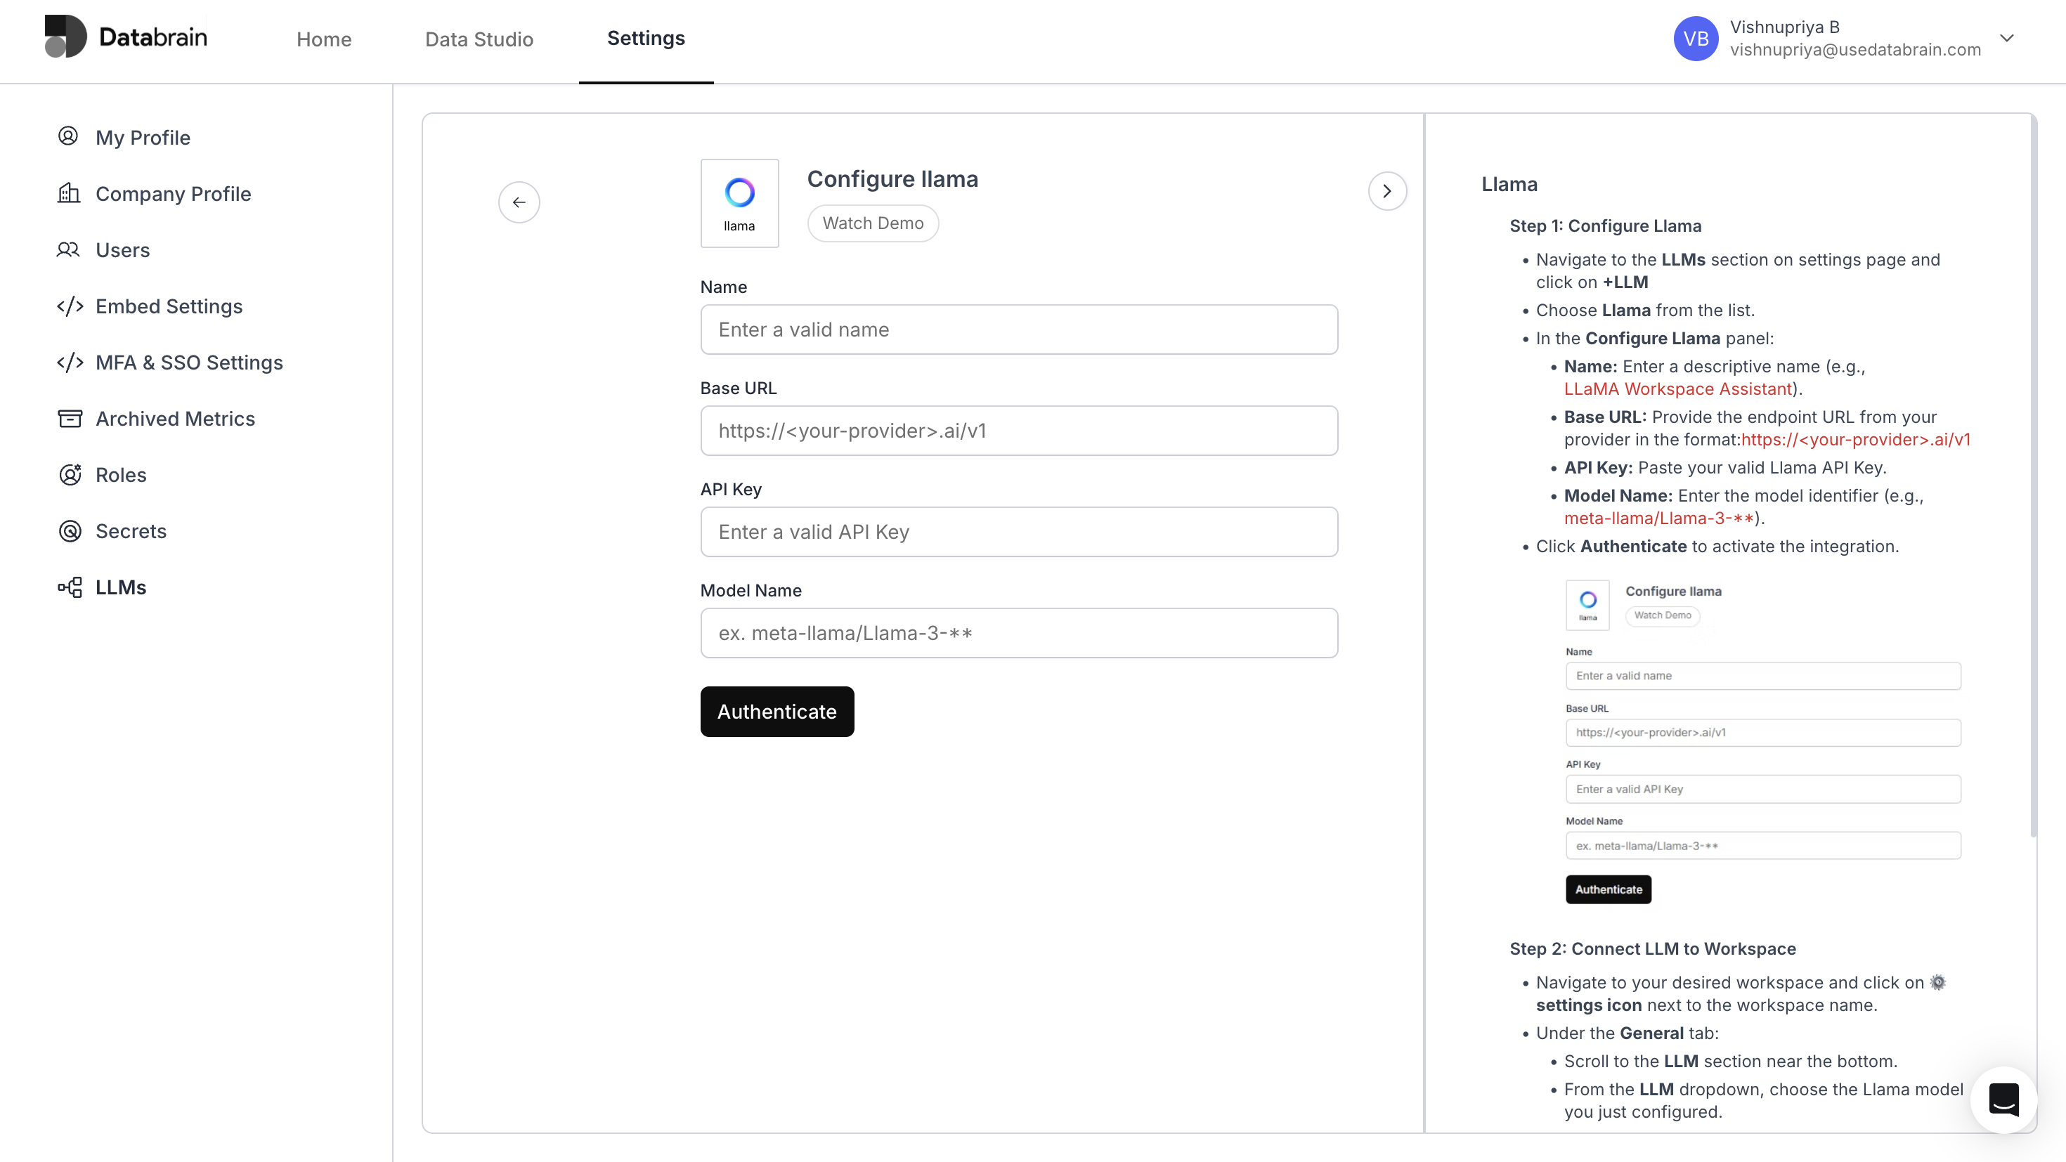Open Vishnupriya B account menu avatar

tap(1696, 39)
